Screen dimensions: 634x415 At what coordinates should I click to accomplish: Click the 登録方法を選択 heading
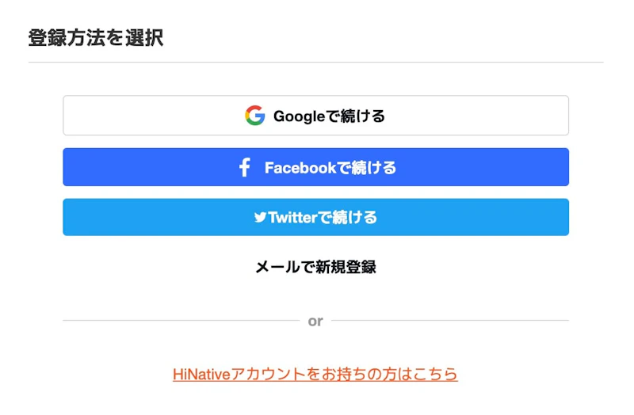pos(95,37)
